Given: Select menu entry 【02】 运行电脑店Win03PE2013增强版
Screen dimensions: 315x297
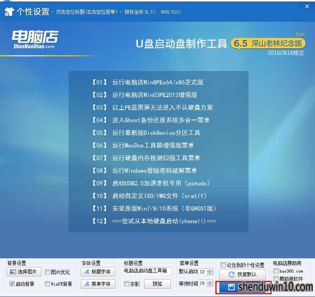Looking at the screenshot, I should [145, 95].
